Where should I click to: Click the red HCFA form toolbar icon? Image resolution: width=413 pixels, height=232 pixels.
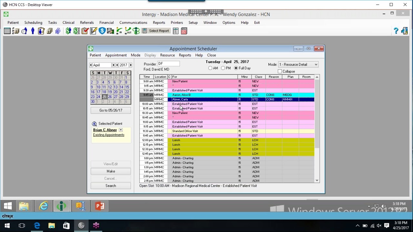pyautogui.click(x=184, y=31)
